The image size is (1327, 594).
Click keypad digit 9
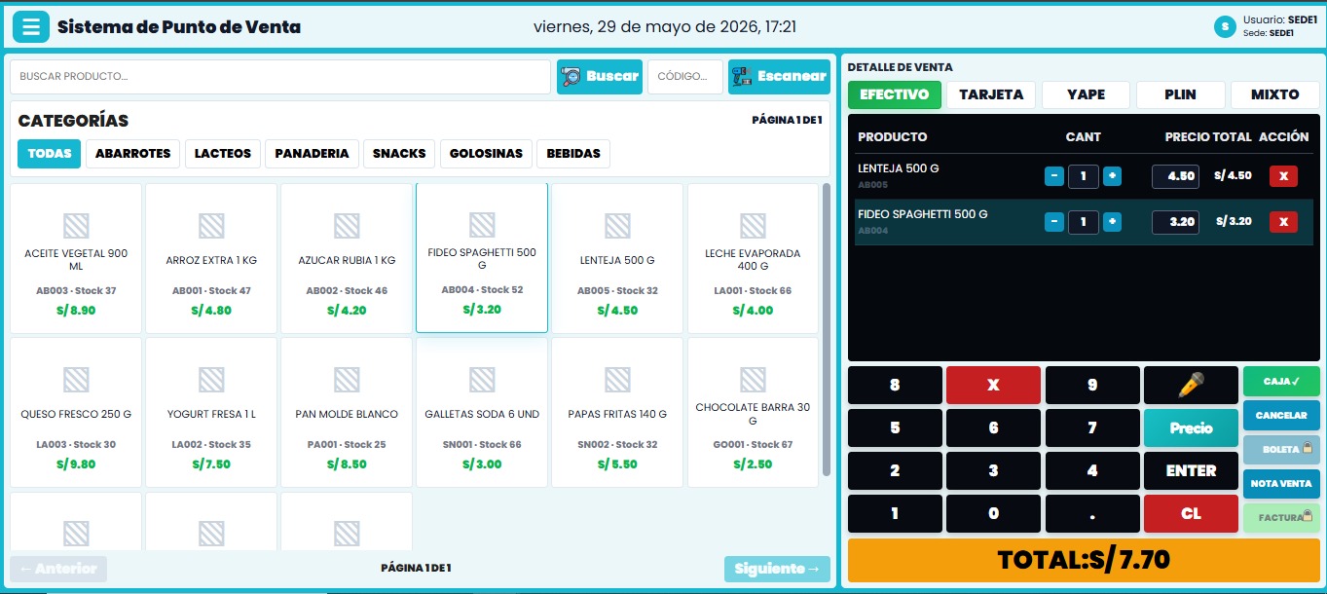coord(1091,385)
